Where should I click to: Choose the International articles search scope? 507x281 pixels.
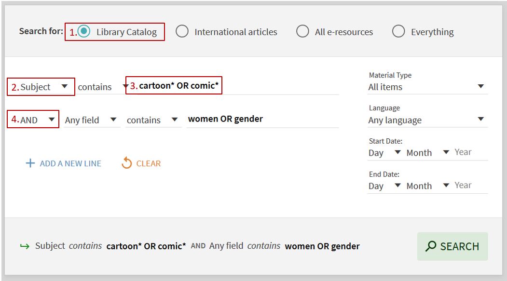[x=182, y=32]
